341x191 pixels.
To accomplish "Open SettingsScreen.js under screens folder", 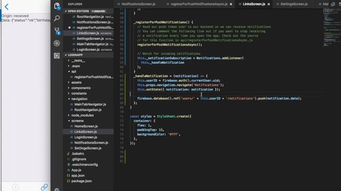I will (x=88, y=148).
